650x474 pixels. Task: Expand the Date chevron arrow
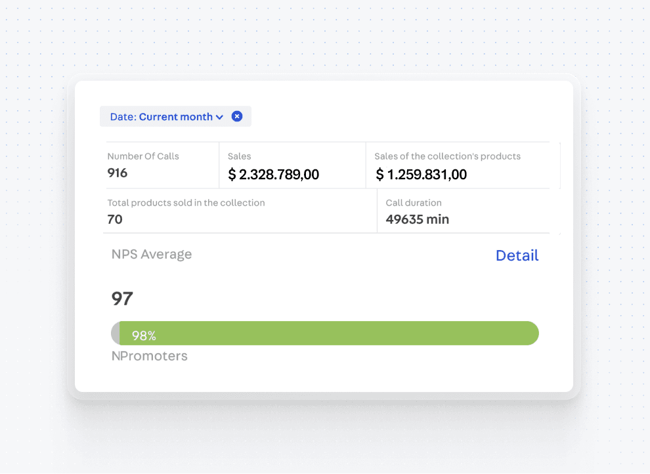219,117
